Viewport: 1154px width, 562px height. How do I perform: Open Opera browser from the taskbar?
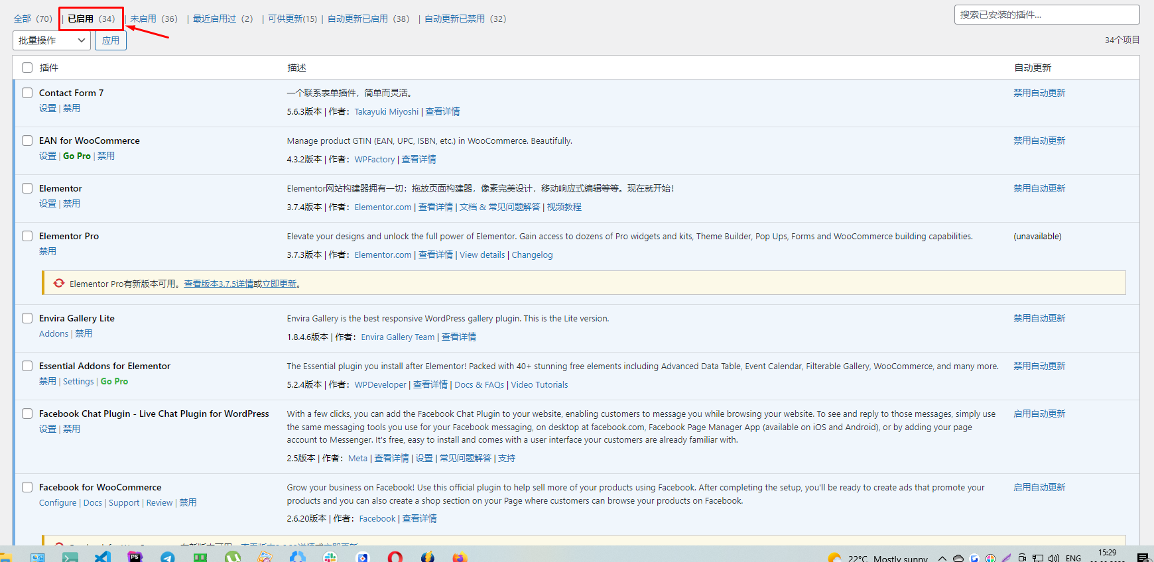coord(395,557)
